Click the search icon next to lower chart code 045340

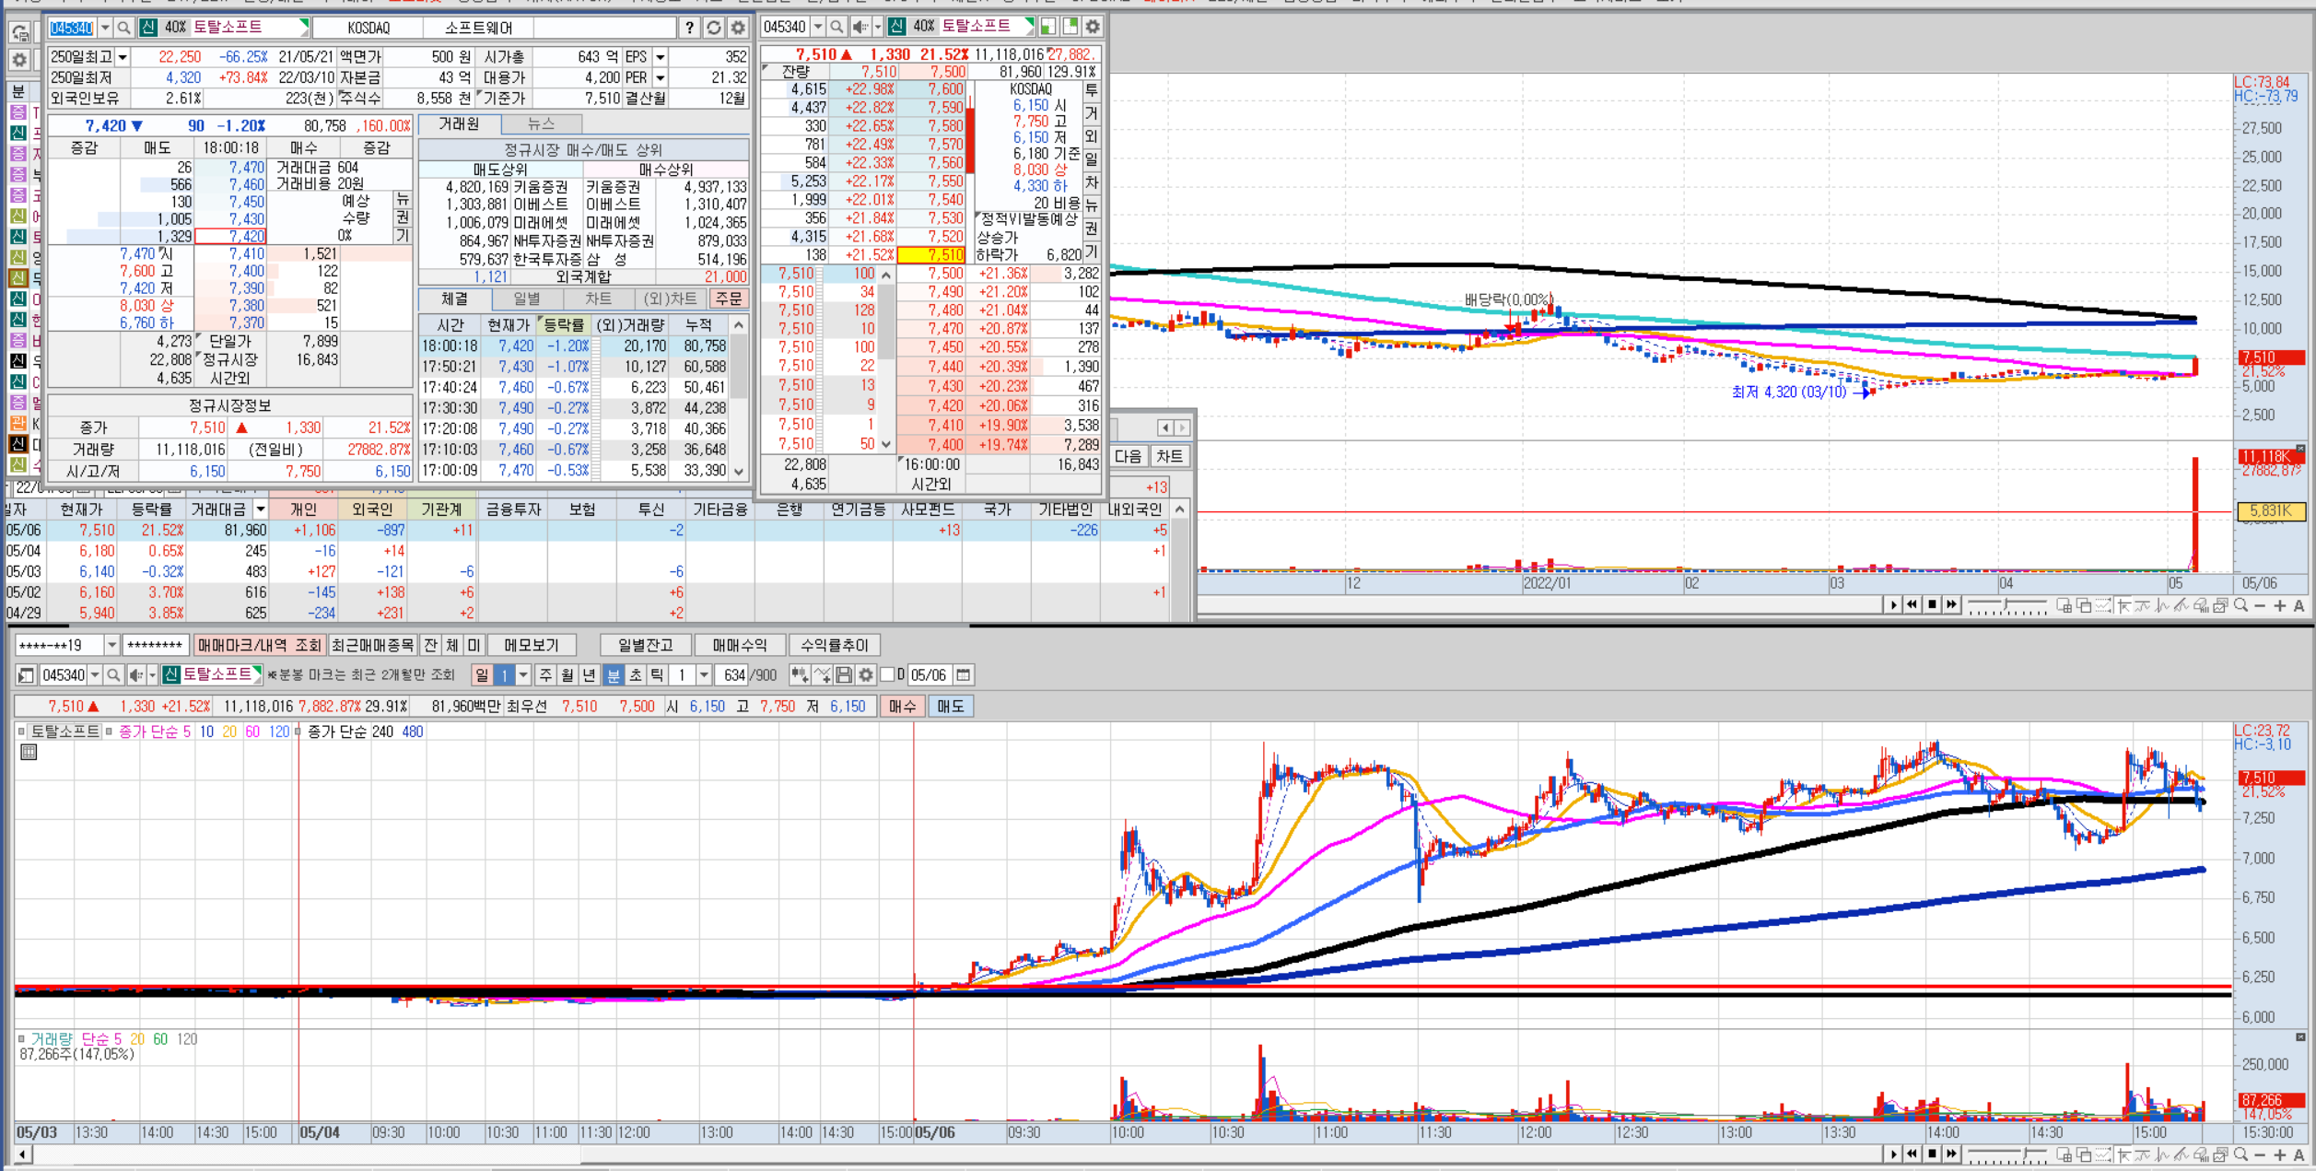(113, 675)
